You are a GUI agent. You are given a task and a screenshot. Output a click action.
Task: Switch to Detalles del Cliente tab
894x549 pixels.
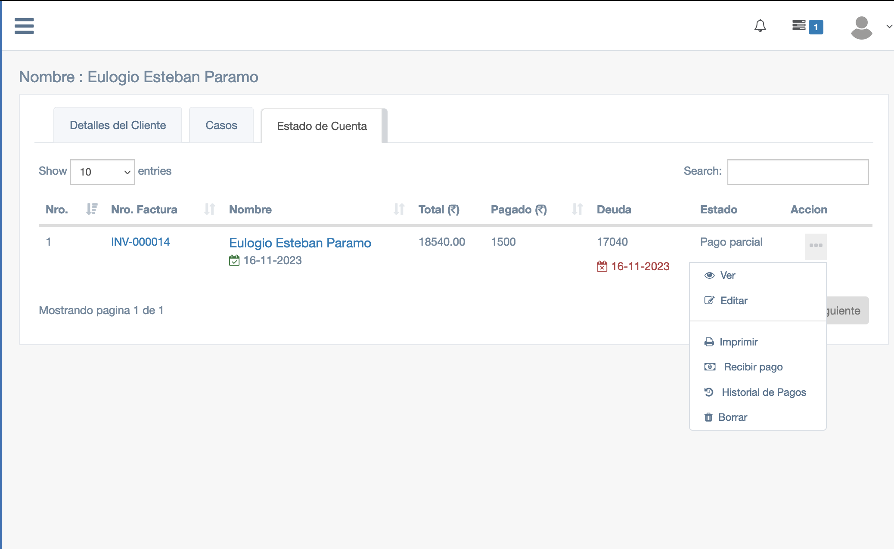[118, 125]
